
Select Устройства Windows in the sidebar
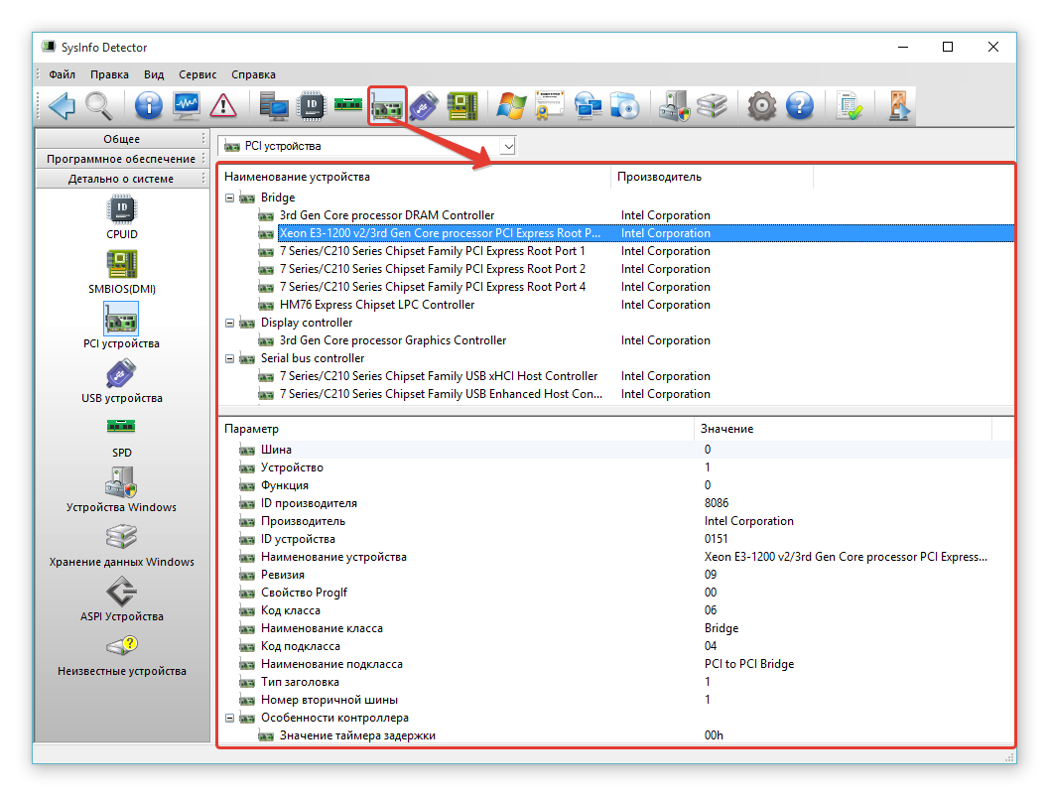coord(121,490)
